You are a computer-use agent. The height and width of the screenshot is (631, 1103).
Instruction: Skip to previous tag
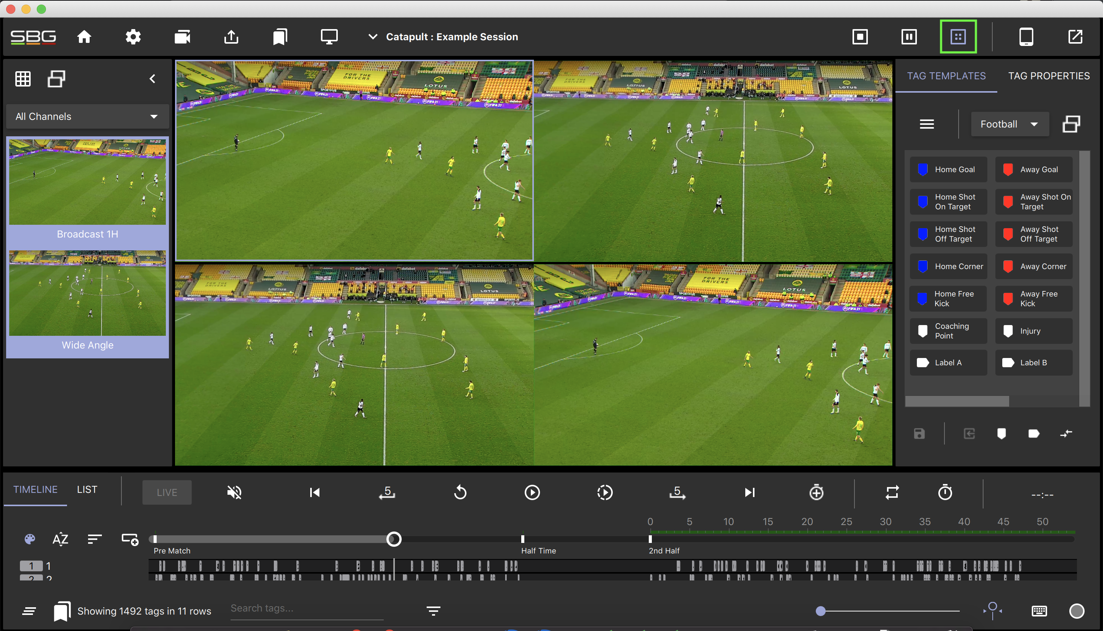tap(315, 492)
